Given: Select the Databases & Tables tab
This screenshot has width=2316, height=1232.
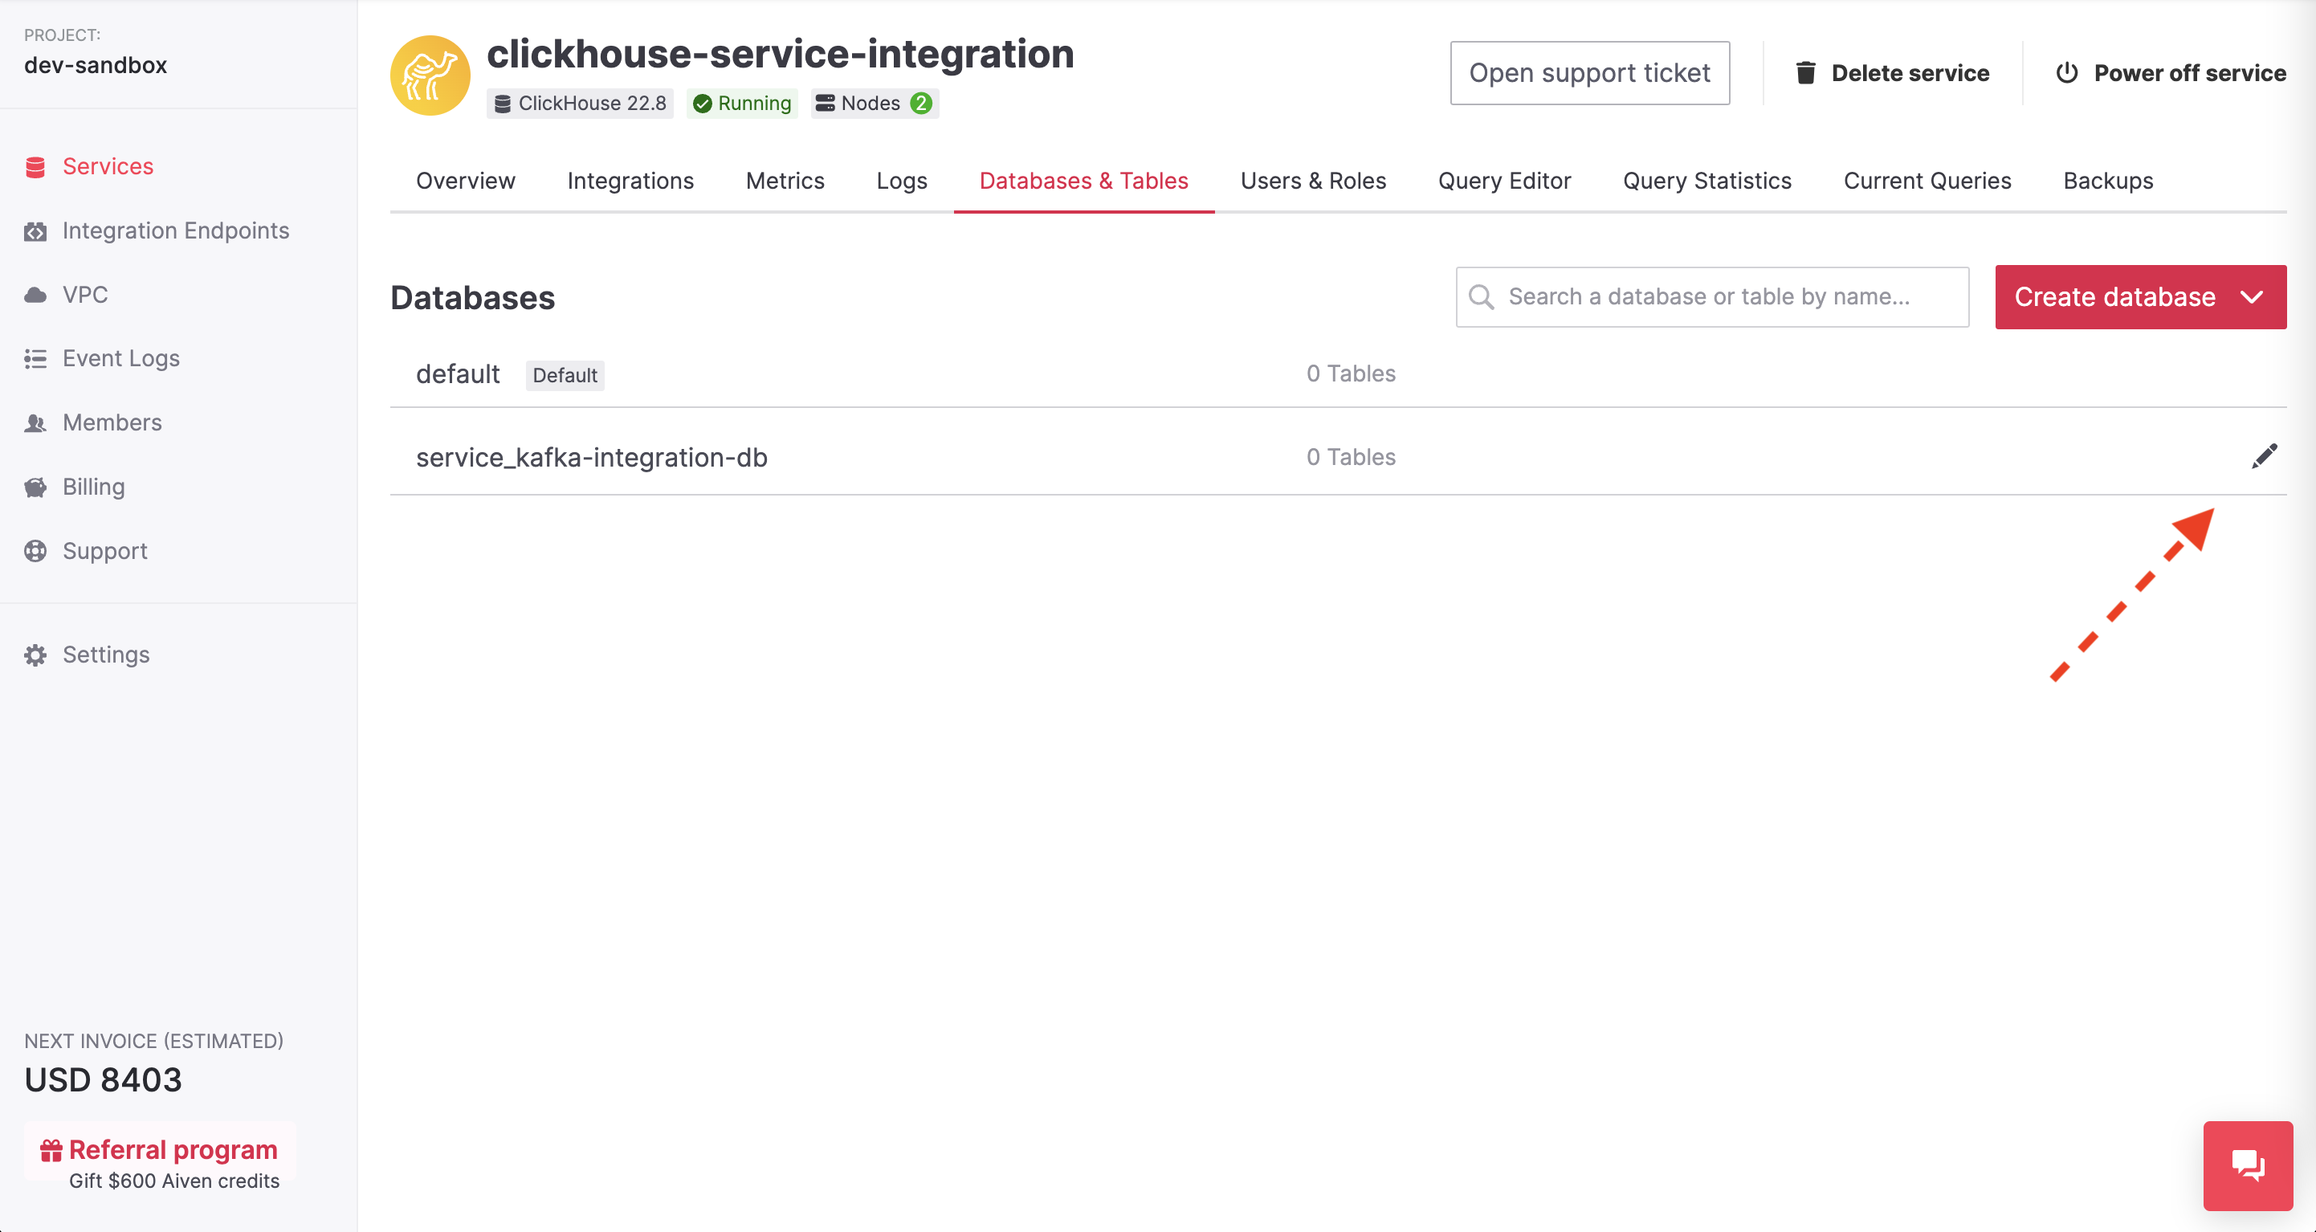Looking at the screenshot, I should click(x=1083, y=181).
